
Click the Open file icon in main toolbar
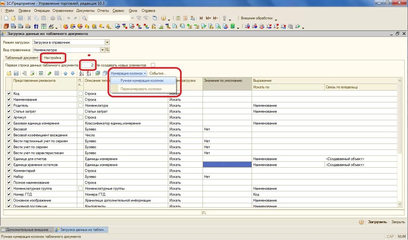(x=13, y=18)
